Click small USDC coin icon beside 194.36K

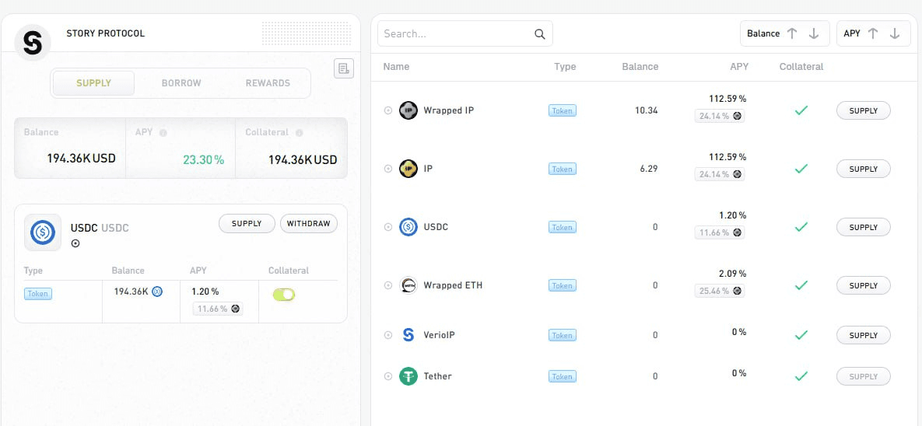click(157, 291)
